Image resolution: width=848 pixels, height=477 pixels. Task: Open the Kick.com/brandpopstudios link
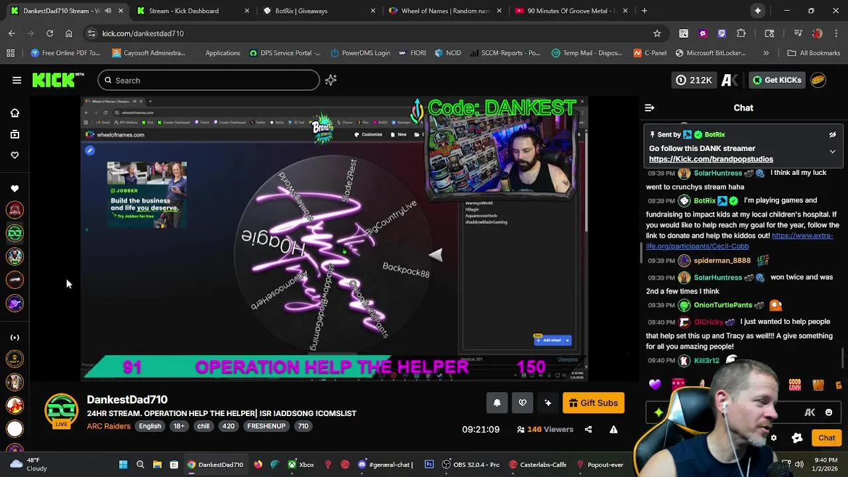(x=711, y=159)
